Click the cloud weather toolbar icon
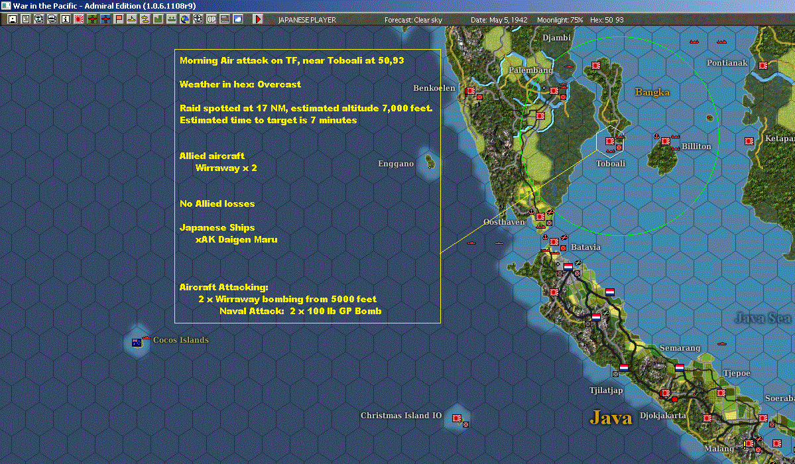The image size is (795, 464). tap(238, 19)
